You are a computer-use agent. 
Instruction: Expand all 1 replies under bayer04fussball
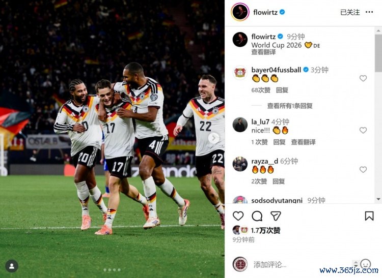[x=290, y=106]
